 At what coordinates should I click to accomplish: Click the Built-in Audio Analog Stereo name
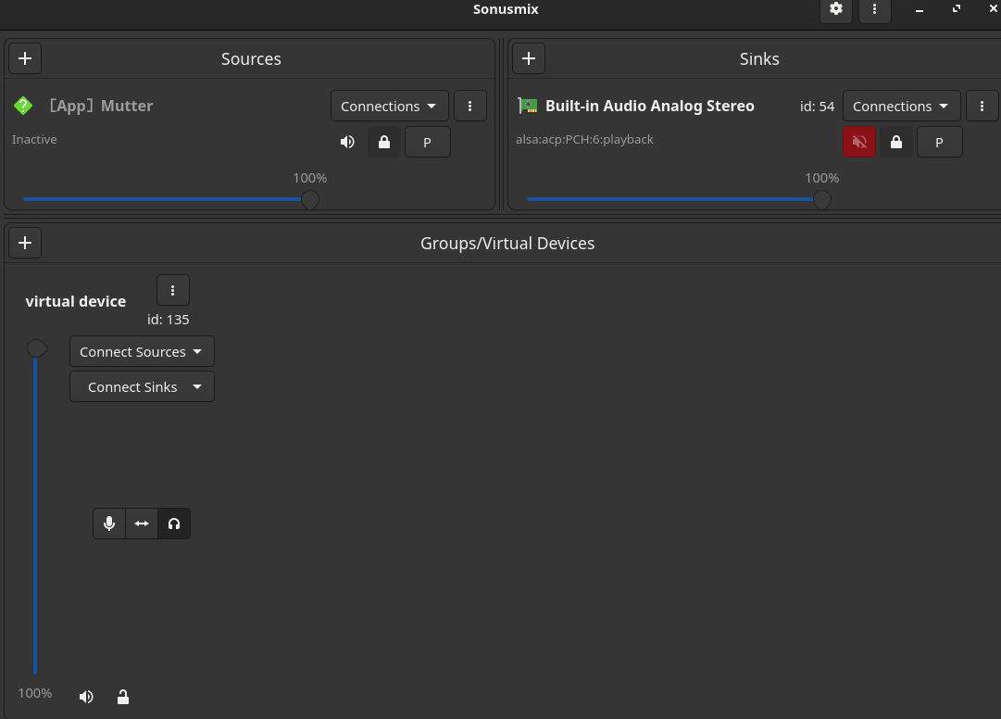[650, 106]
